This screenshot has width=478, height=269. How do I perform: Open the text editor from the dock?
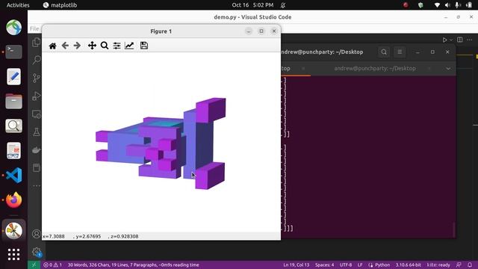click(x=13, y=76)
